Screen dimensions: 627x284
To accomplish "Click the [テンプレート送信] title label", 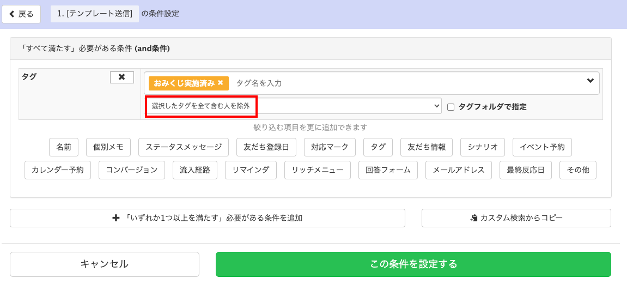I will tap(95, 14).
